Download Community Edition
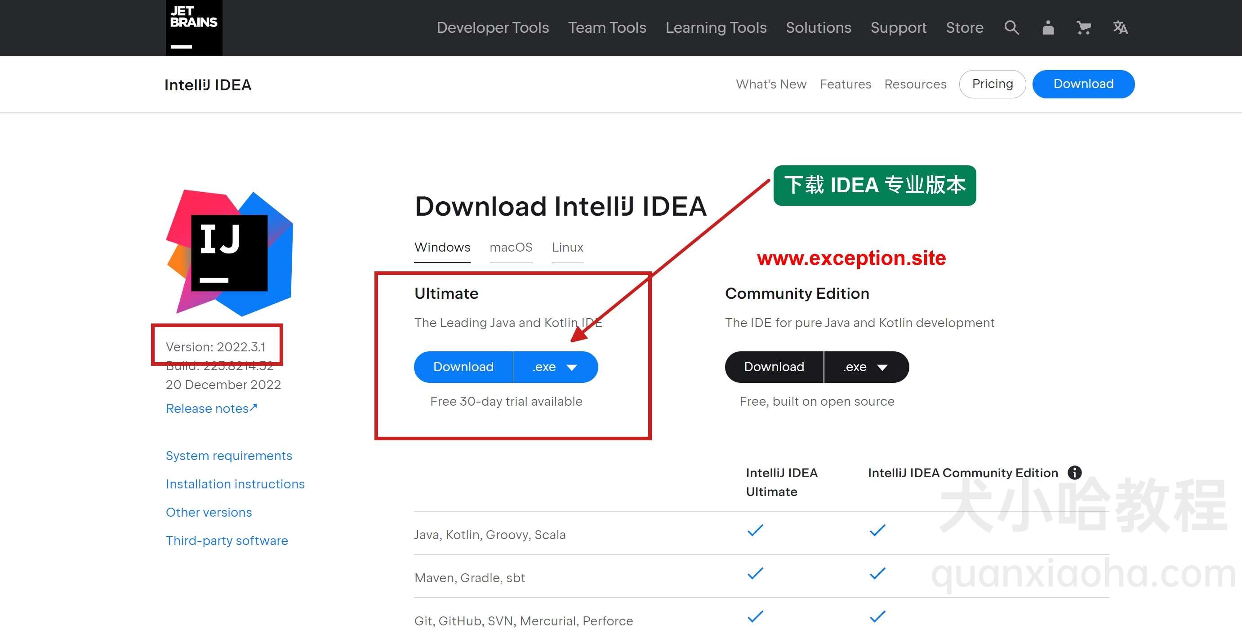 click(x=774, y=367)
